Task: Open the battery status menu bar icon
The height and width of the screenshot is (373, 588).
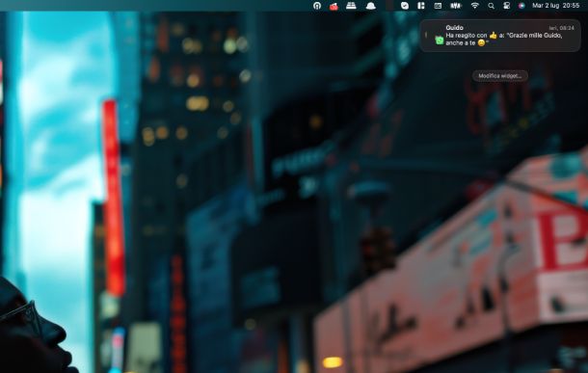Action: [x=456, y=6]
